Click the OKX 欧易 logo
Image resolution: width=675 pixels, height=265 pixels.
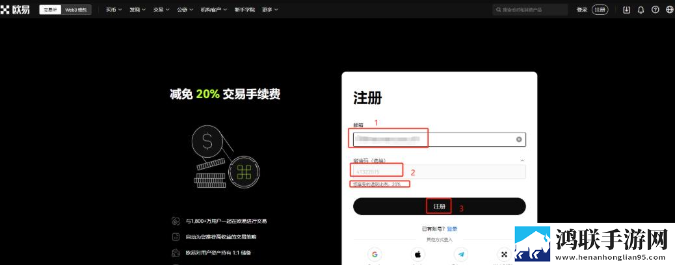[15, 10]
